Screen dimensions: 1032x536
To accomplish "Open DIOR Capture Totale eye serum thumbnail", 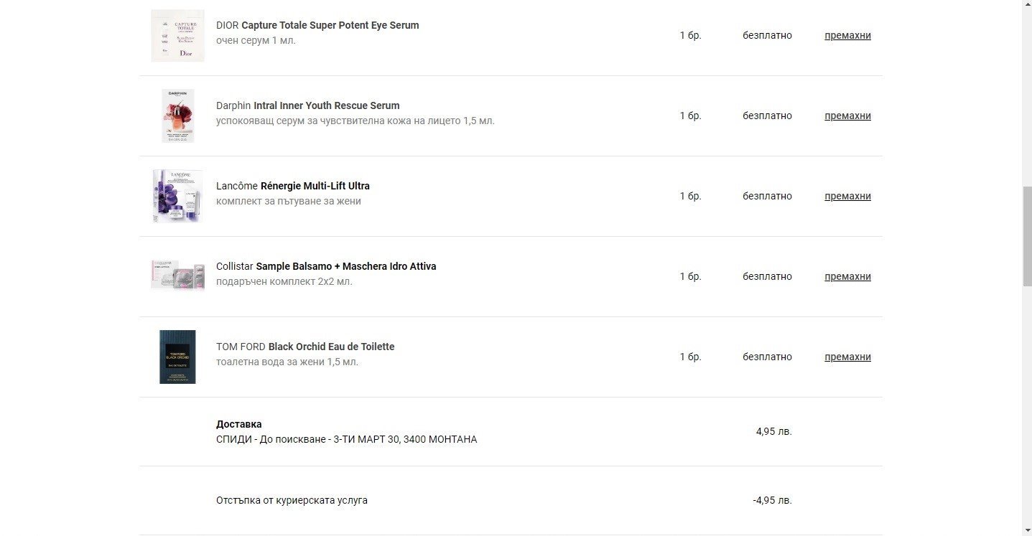I will (177, 35).
